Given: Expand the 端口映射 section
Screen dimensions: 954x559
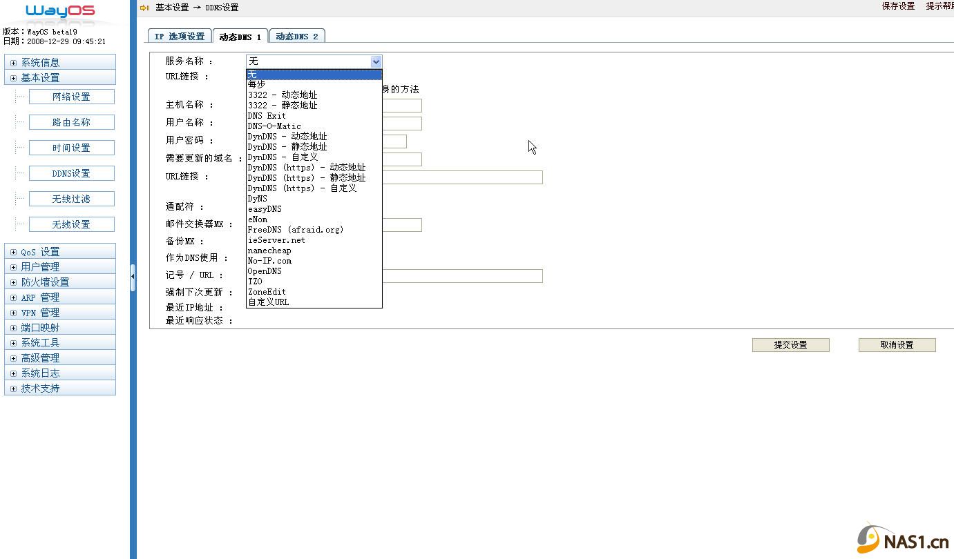Looking at the screenshot, I should (59, 328).
